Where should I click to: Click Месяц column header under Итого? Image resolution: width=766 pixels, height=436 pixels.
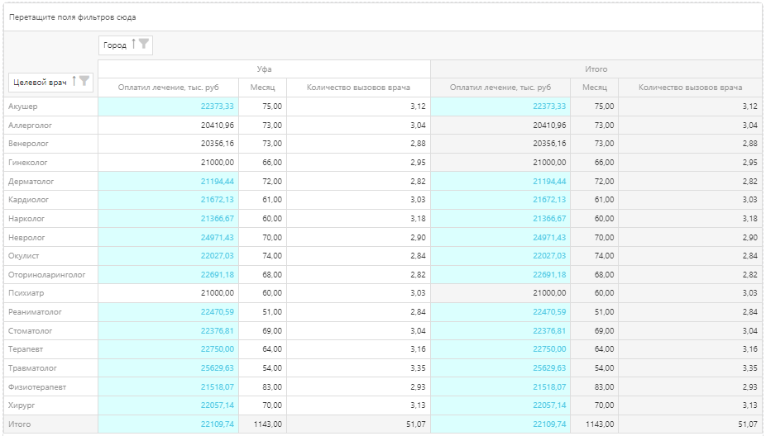point(594,88)
